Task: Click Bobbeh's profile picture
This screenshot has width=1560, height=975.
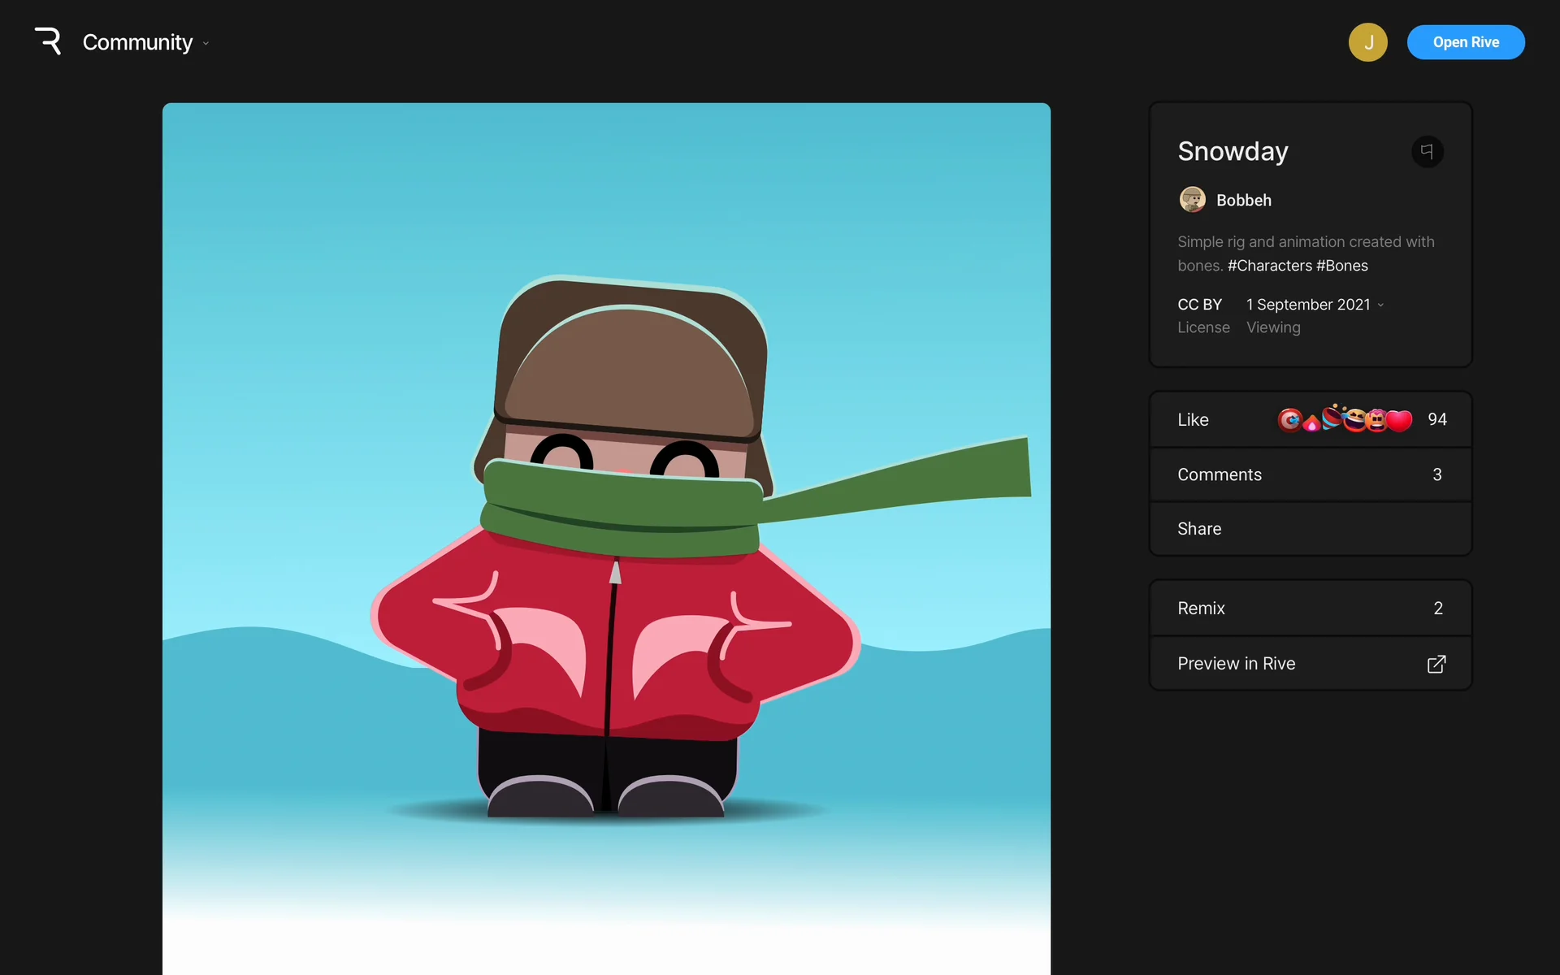Action: 1192,200
